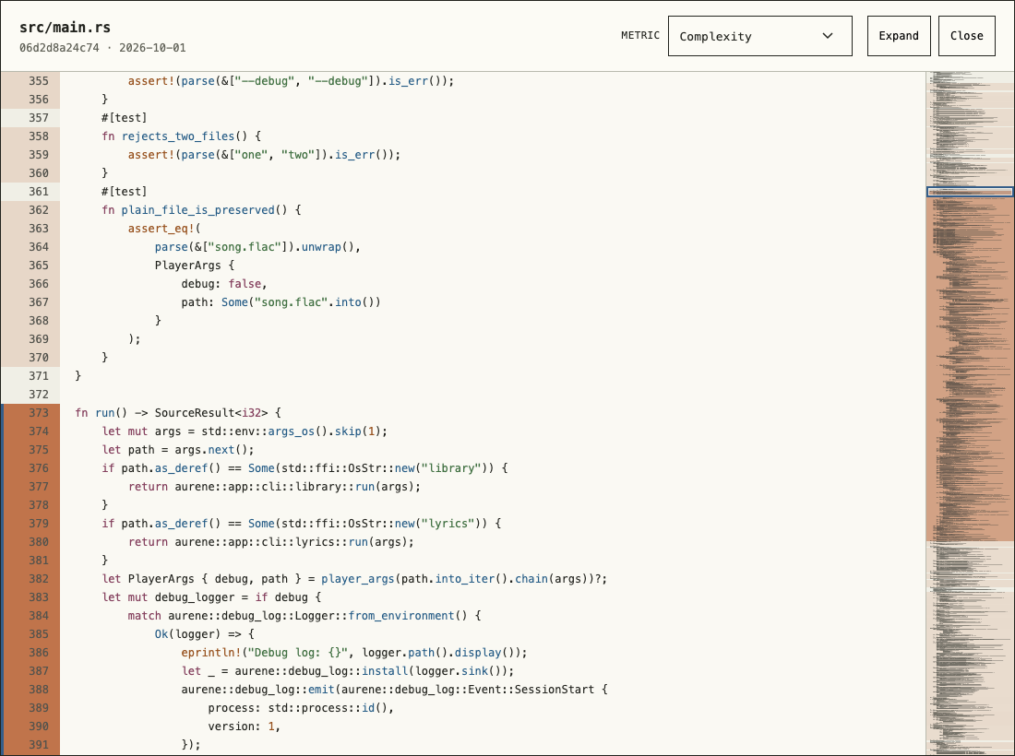1015x756 pixels.
Task: Click the let mut debug_logger = if debug line
Action: coord(211,597)
